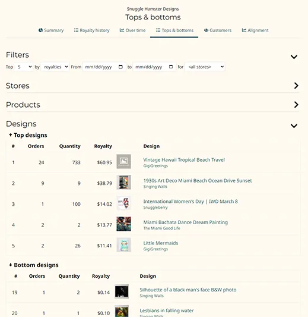
Task: Click the From date calendar icon
Action: [120, 67]
